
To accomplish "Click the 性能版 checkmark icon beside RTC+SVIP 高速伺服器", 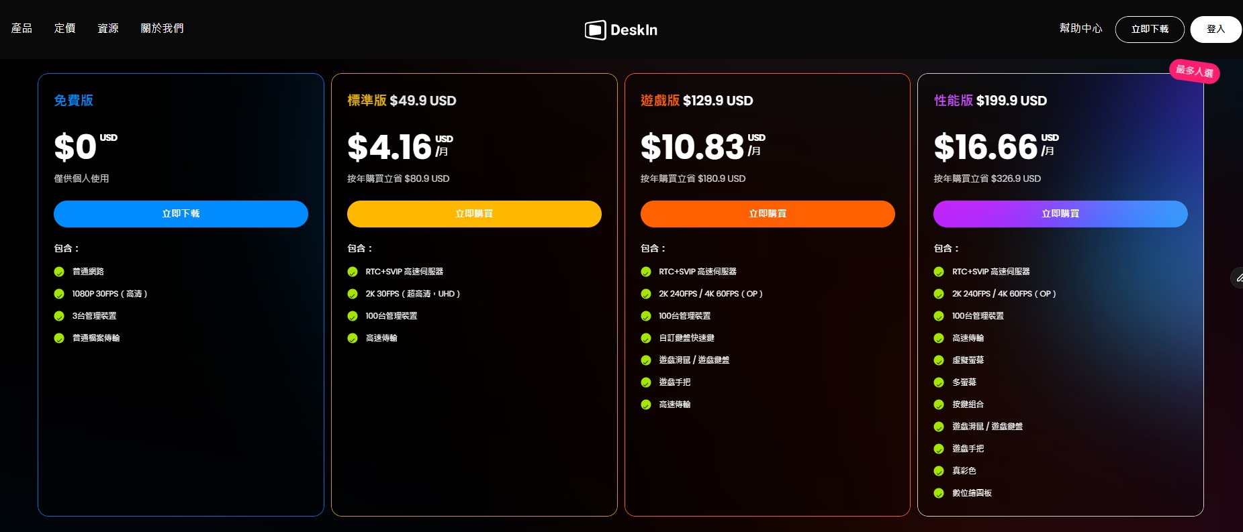I will click(939, 272).
